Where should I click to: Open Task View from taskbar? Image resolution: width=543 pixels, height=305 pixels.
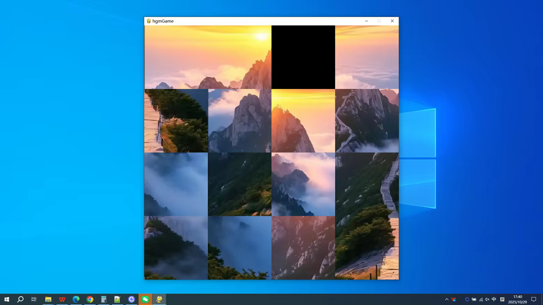click(x=34, y=299)
